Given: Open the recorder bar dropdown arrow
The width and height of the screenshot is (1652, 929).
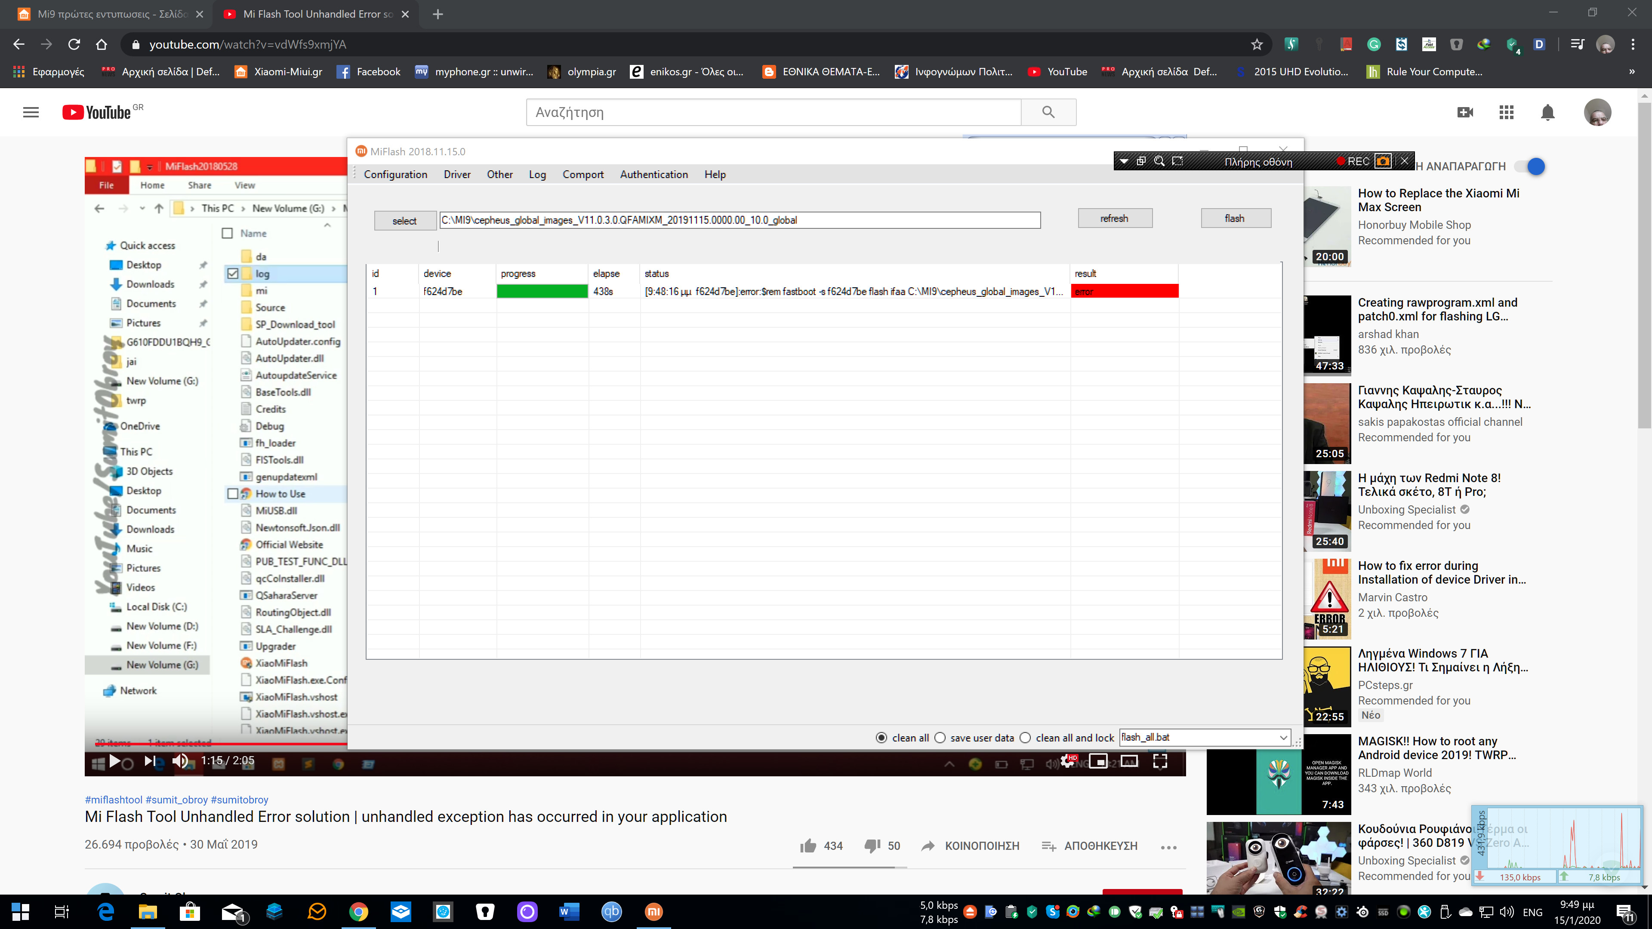Looking at the screenshot, I should [x=1124, y=162].
